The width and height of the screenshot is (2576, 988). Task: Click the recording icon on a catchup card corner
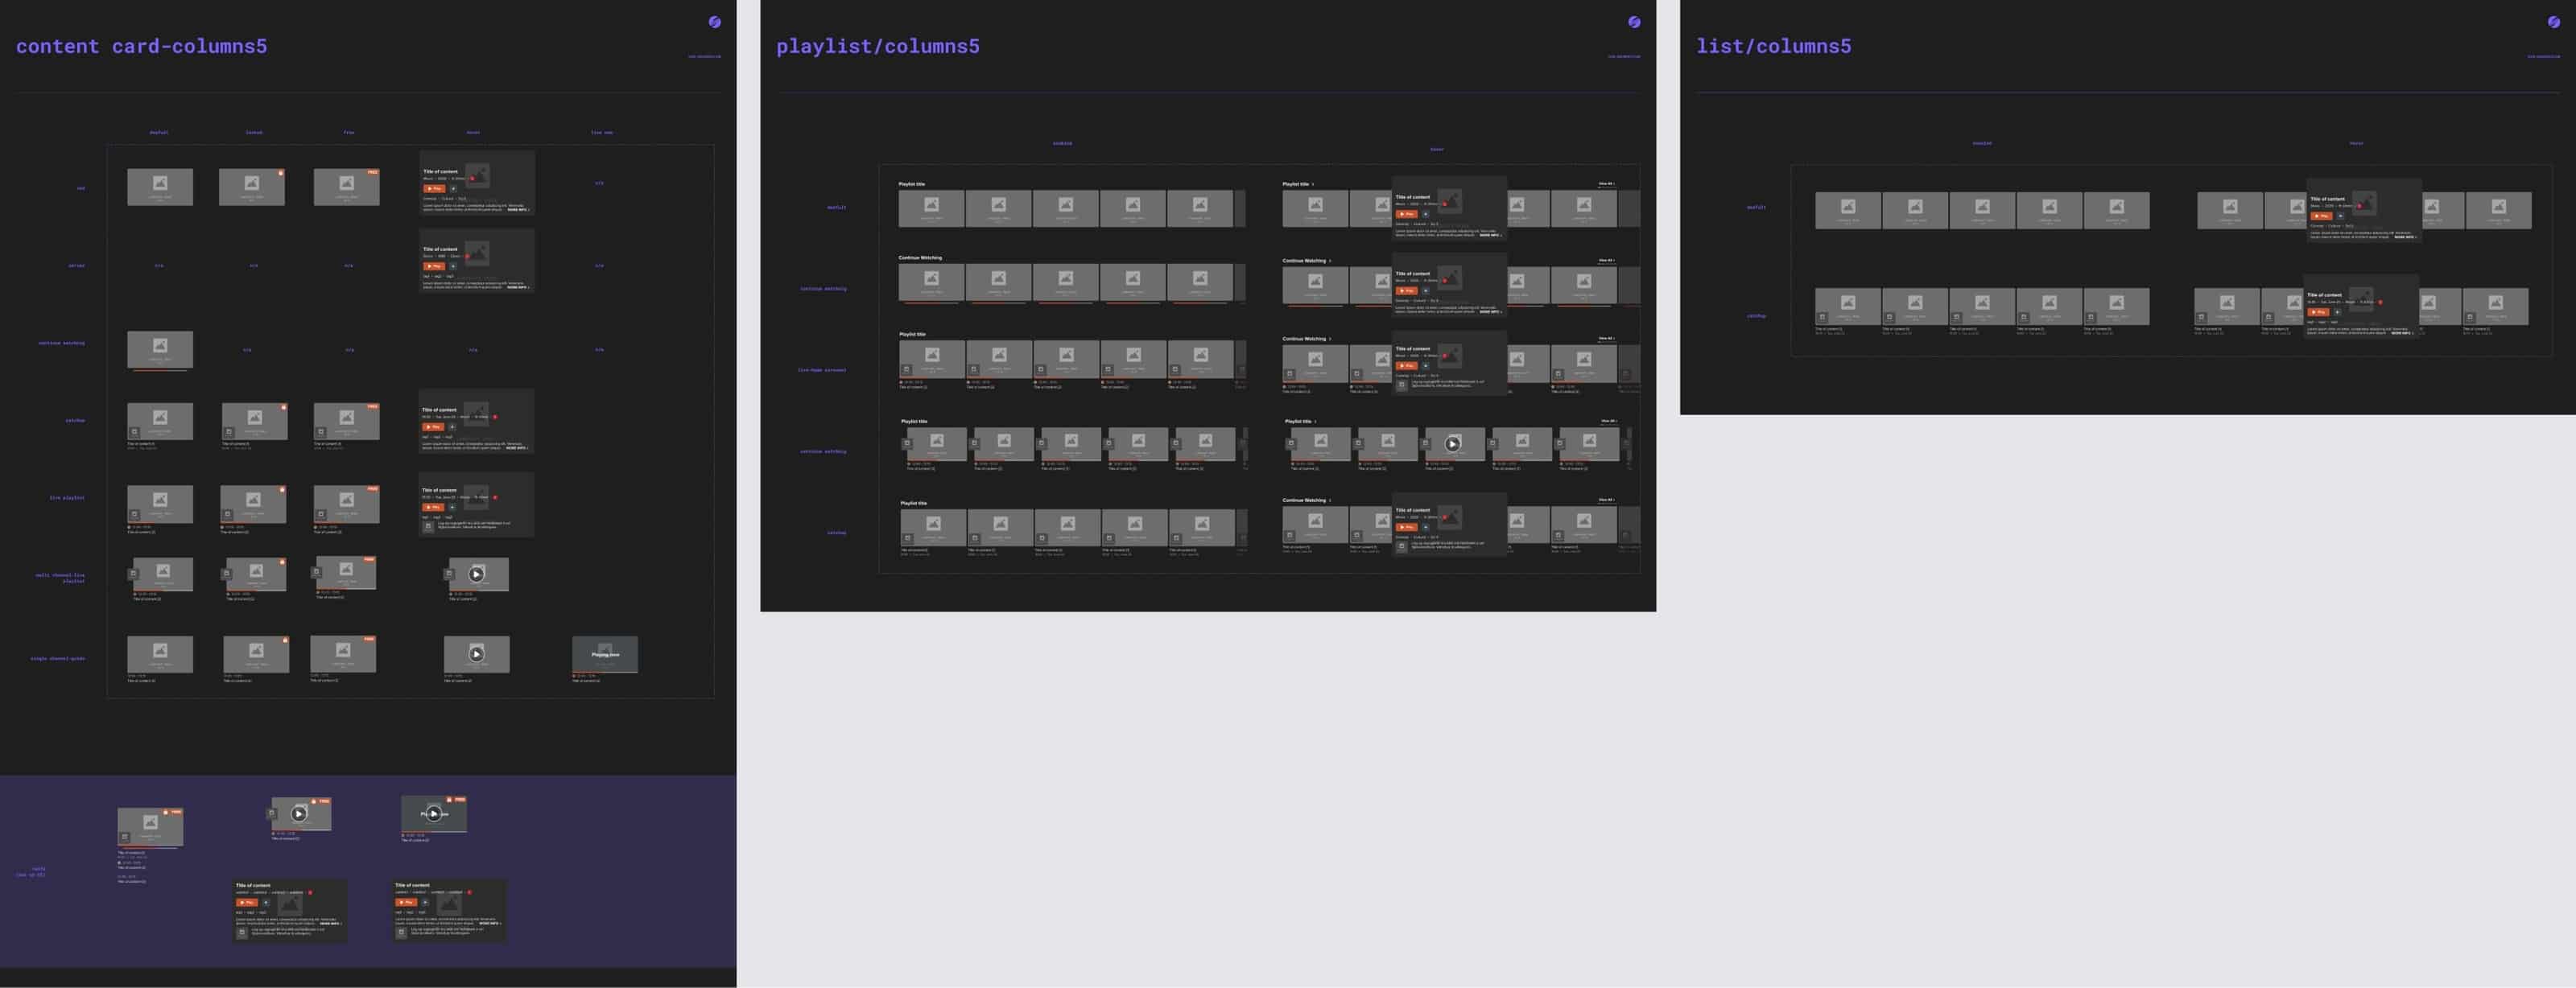coord(283,408)
